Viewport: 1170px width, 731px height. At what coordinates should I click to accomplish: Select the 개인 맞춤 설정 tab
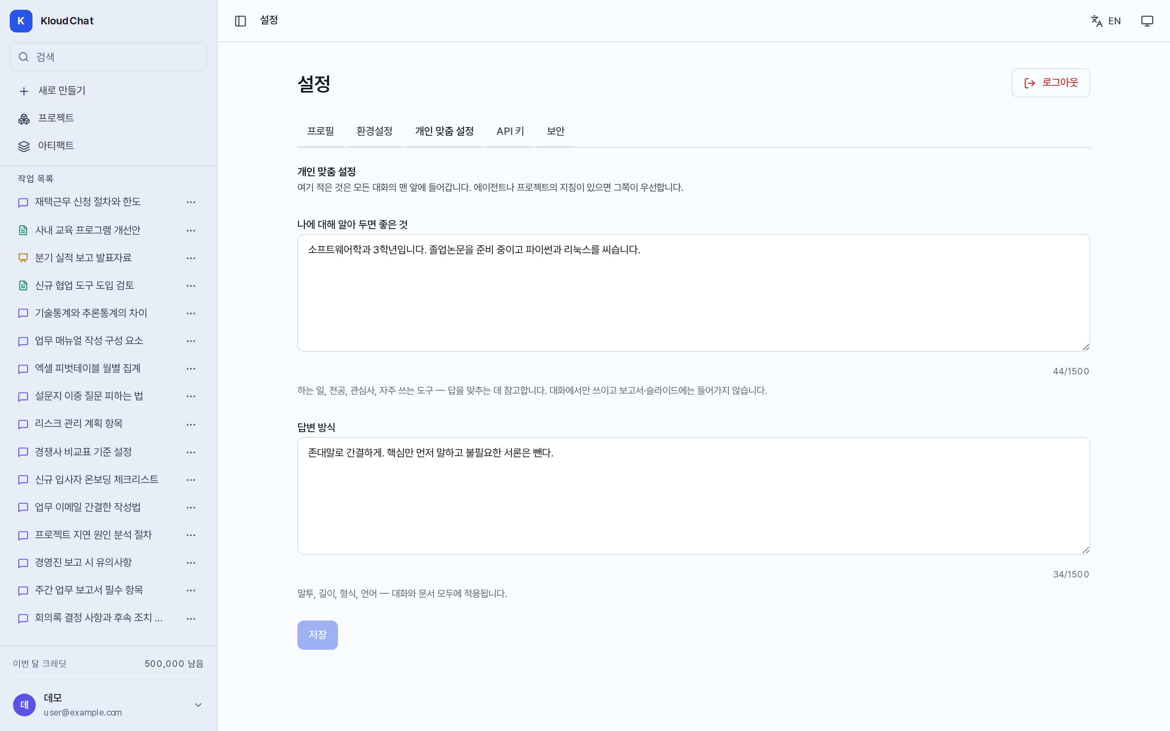tap(444, 131)
